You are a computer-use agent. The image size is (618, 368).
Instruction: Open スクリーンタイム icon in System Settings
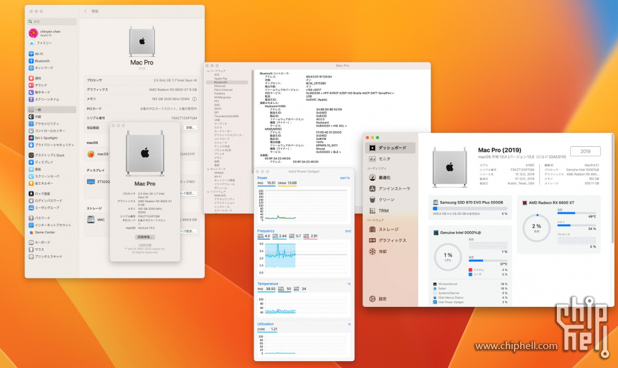(x=31, y=100)
